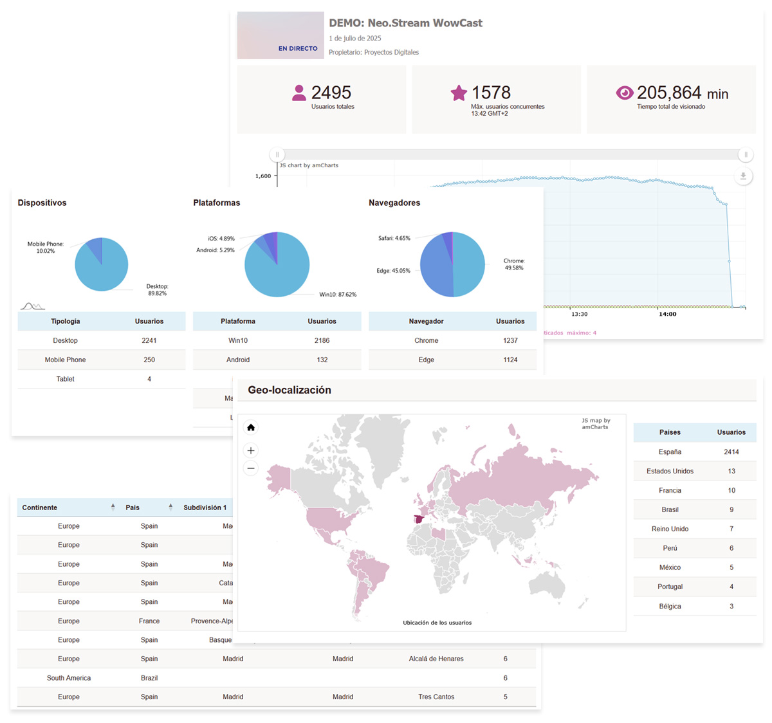Click the Alcalá de Henares cell

pos(436,659)
